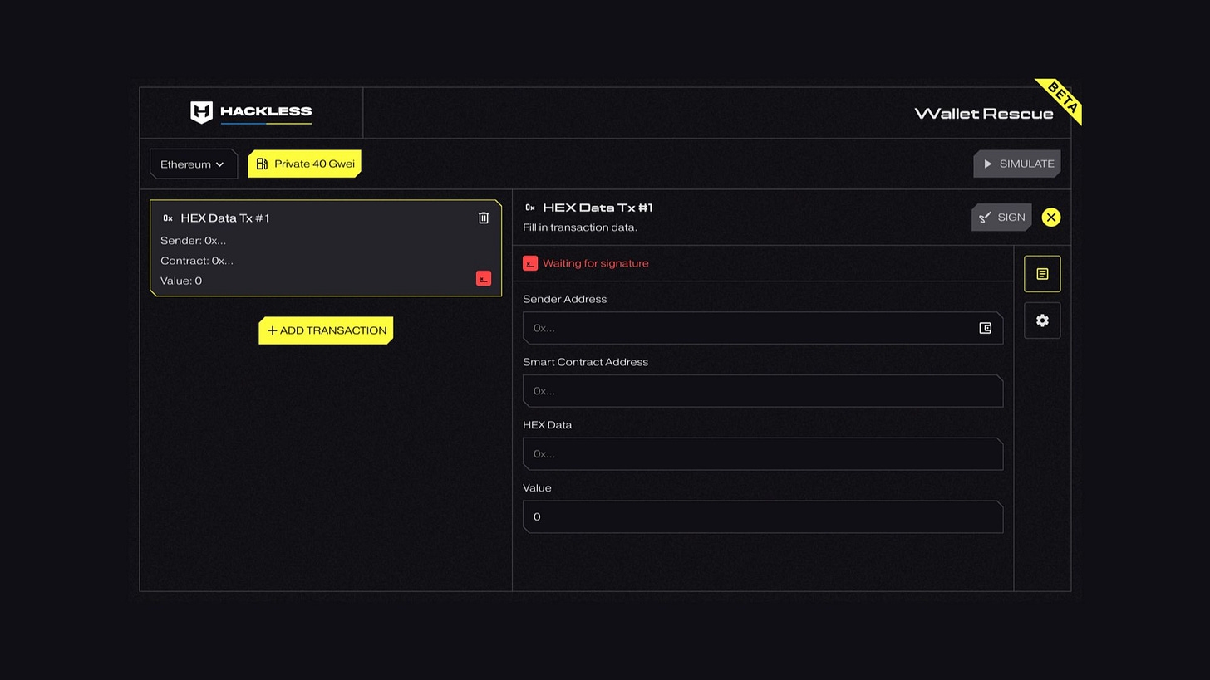
Task: Select the HEX Data Tx #1 card
Action: click(326, 247)
